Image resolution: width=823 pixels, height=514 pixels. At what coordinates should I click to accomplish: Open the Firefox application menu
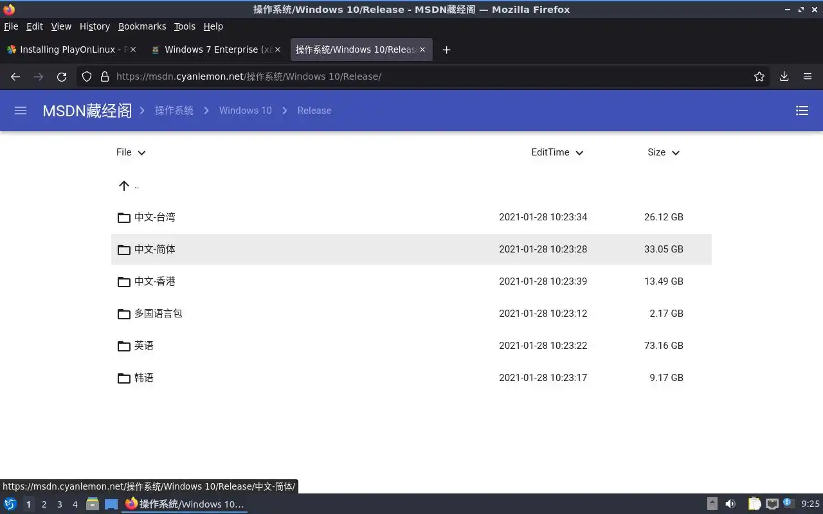tap(808, 76)
